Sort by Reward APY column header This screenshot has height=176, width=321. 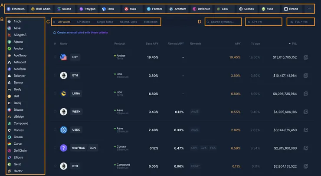click(176, 43)
